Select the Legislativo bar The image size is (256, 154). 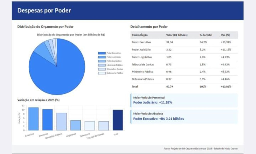coord(75,125)
